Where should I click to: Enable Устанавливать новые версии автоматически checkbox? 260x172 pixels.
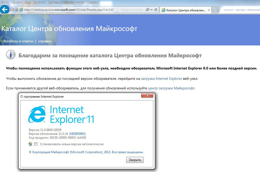(x=36, y=144)
